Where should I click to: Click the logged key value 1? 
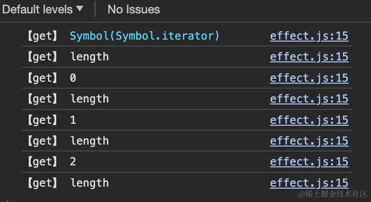pyautogui.click(x=73, y=120)
